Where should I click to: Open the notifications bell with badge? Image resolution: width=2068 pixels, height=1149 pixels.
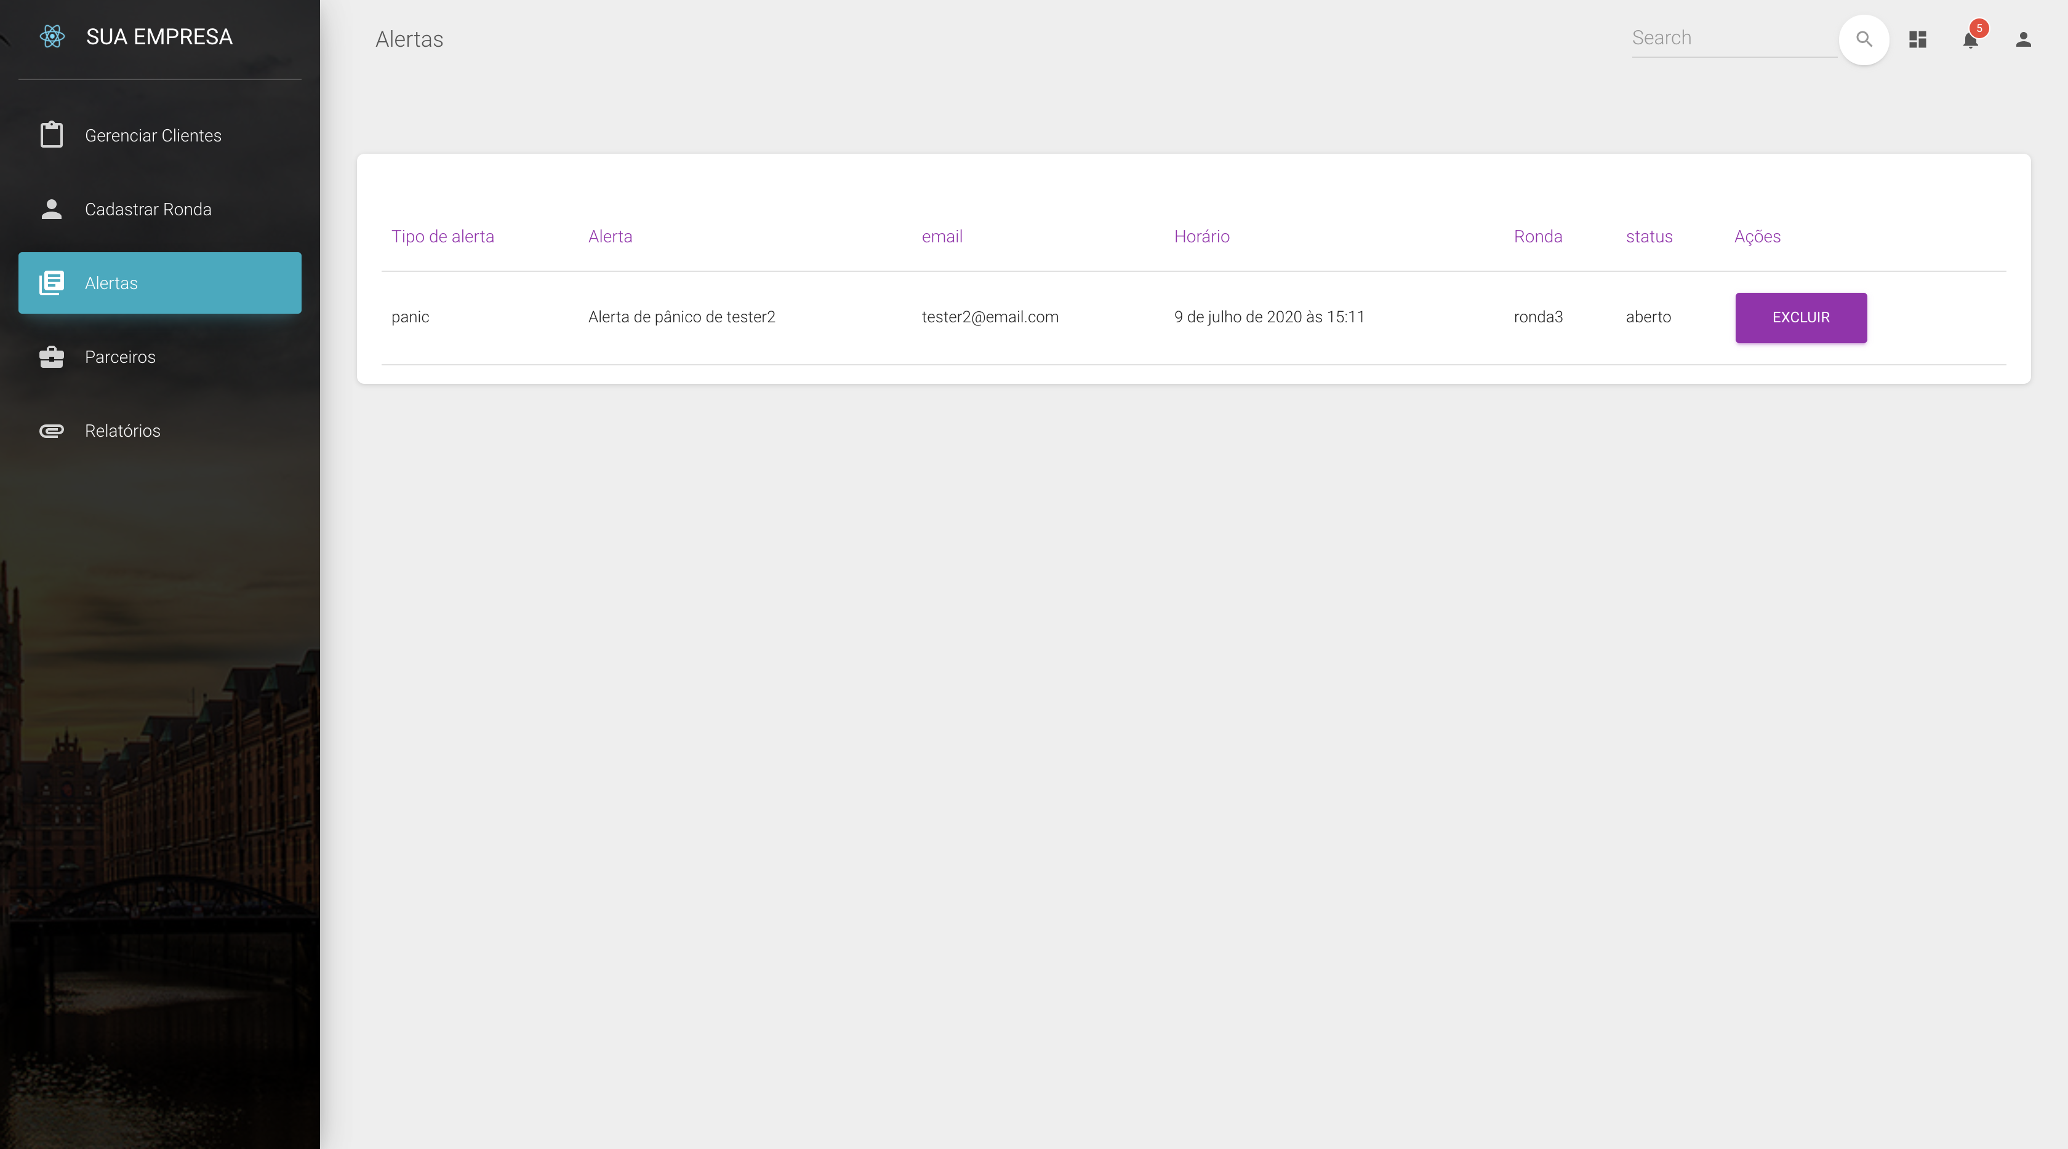click(1970, 39)
